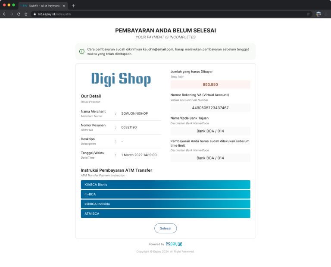Go back using the browser back arrow
The image size is (331, 267).
tap(5, 14)
